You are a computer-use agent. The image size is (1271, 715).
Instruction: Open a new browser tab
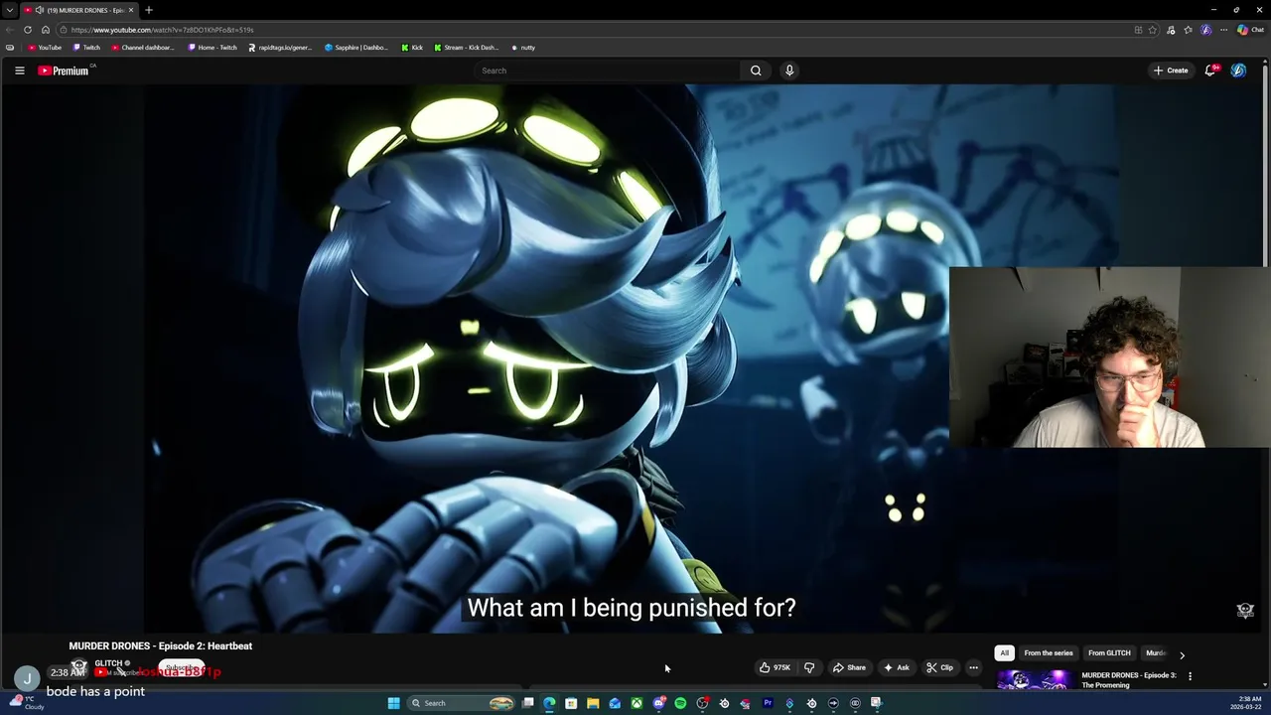(x=149, y=10)
